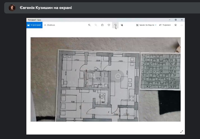Click the overlay circled minus icon
200x139 pixels.
pyautogui.click(x=118, y=76)
